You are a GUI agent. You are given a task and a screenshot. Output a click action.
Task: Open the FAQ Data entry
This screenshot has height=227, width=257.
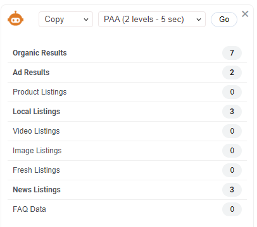[x=127, y=209]
